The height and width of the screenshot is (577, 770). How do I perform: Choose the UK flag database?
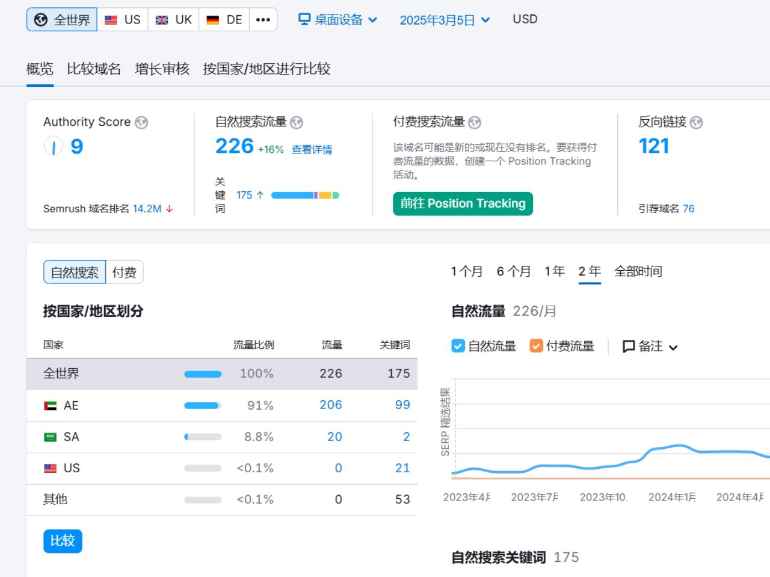(x=174, y=20)
